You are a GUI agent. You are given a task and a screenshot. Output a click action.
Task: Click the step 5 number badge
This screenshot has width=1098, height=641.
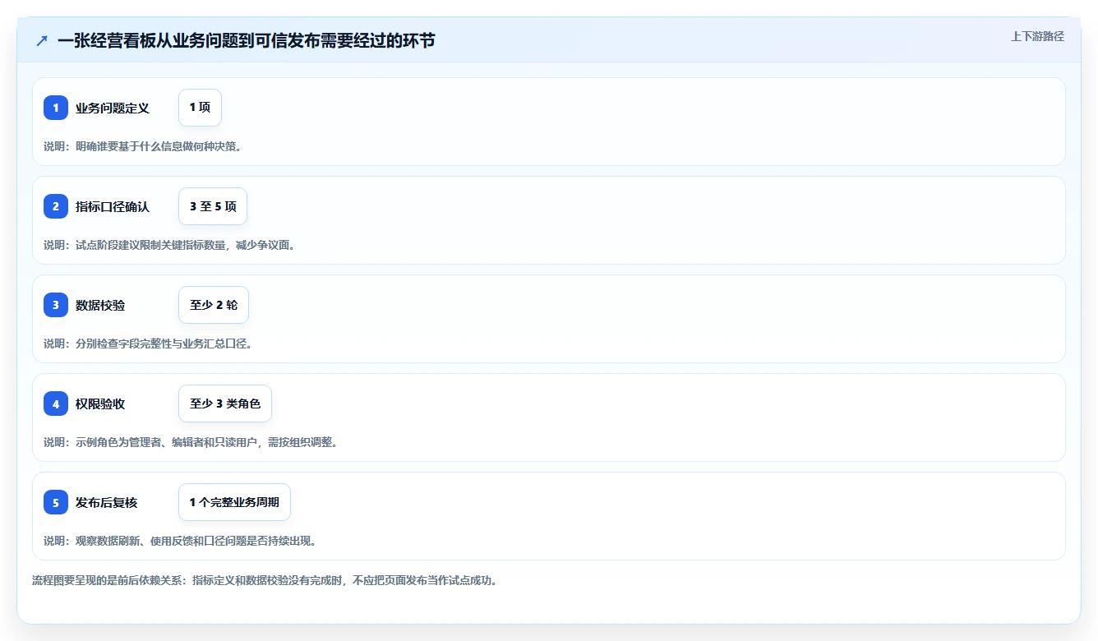(x=56, y=502)
